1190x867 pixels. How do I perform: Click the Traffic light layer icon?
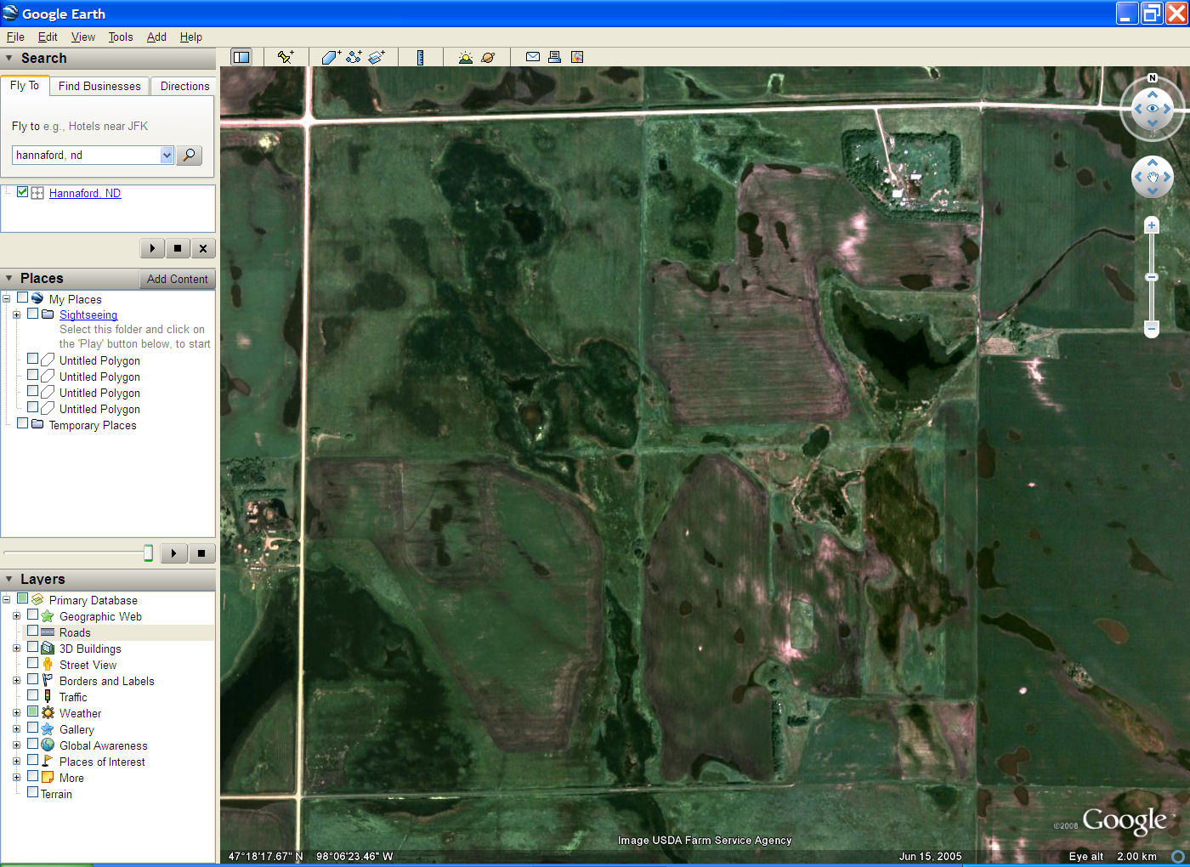tap(48, 696)
